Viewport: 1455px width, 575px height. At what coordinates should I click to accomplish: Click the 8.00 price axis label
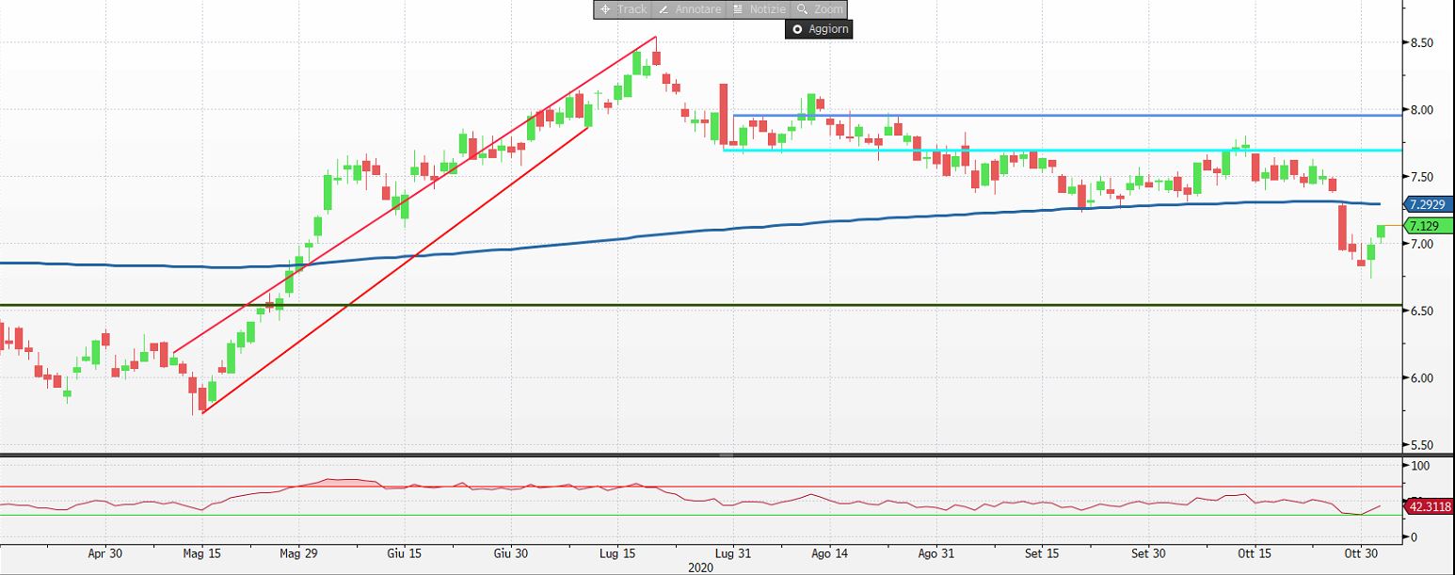(x=1421, y=110)
